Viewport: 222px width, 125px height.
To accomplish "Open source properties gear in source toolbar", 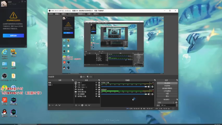I will 83,77.
